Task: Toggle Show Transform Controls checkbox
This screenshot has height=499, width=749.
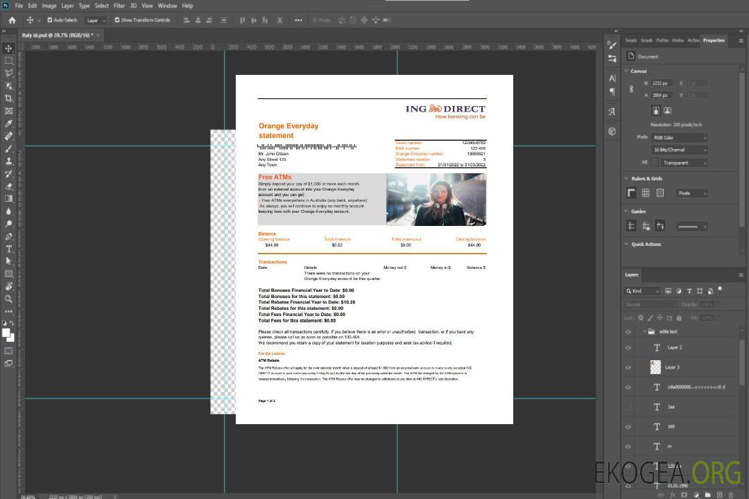Action: coord(117,20)
